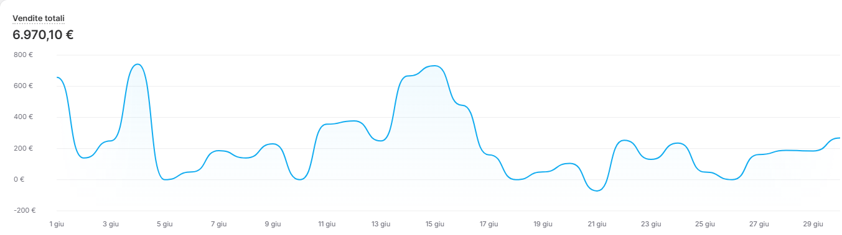Click the negative dip at 21 giu
The width and height of the screenshot is (842, 235).
tap(597, 190)
